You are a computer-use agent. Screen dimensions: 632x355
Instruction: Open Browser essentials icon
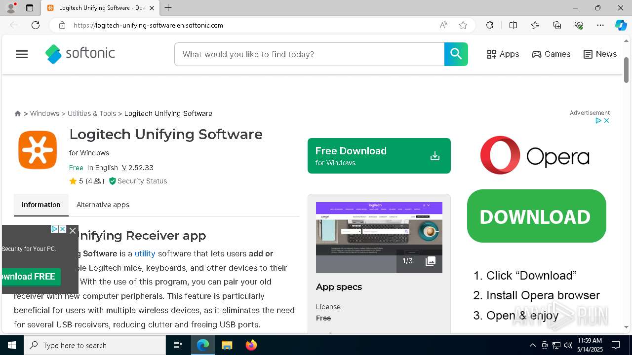(579, 25)
